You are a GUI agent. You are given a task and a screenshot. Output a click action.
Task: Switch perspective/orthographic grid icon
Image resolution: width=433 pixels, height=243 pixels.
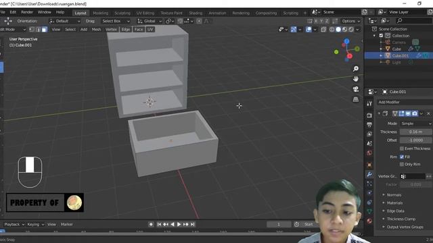coord(356,99)
